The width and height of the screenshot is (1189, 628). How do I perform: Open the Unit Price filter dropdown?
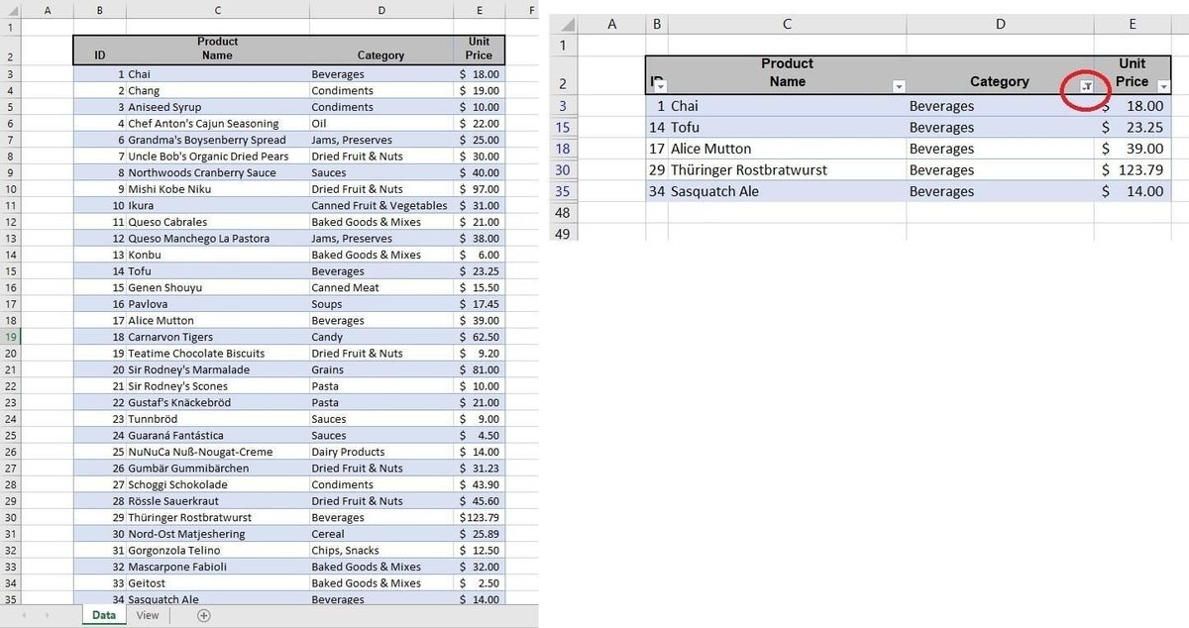(1163, 87)
